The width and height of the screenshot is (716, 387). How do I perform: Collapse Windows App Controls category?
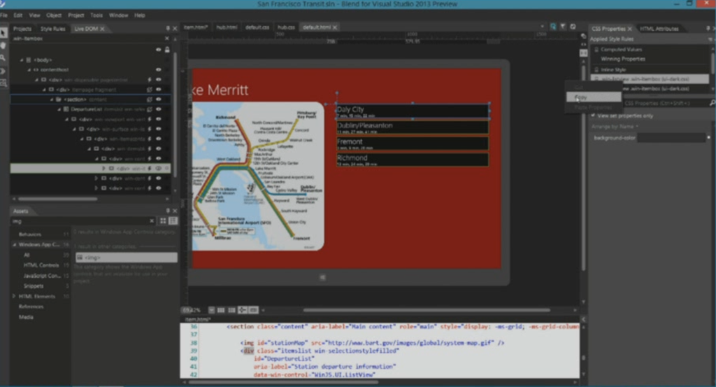[14, 245]
